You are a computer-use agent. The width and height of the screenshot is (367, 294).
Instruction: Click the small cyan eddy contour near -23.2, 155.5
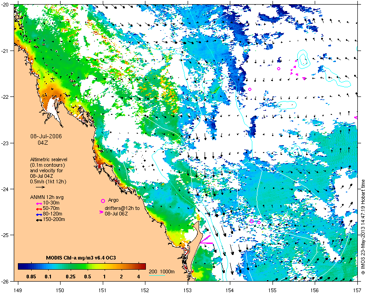pyautogui.click(x=295, y=152)
